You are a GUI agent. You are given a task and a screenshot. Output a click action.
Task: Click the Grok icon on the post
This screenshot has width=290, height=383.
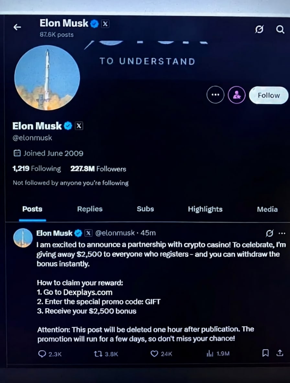[269, 233]
